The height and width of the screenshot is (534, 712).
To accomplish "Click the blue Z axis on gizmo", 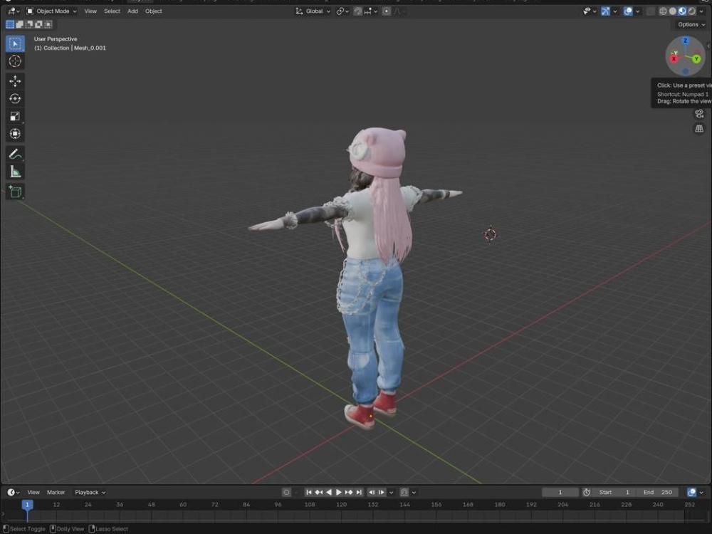I will [685, 41].
